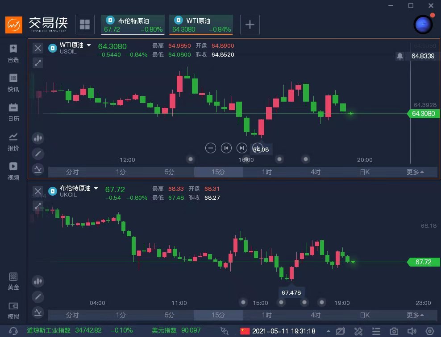441x337 pixels.
Task: Switch to the WTI原油 tab
Action: pyautogui.click(x=201, y=25)
